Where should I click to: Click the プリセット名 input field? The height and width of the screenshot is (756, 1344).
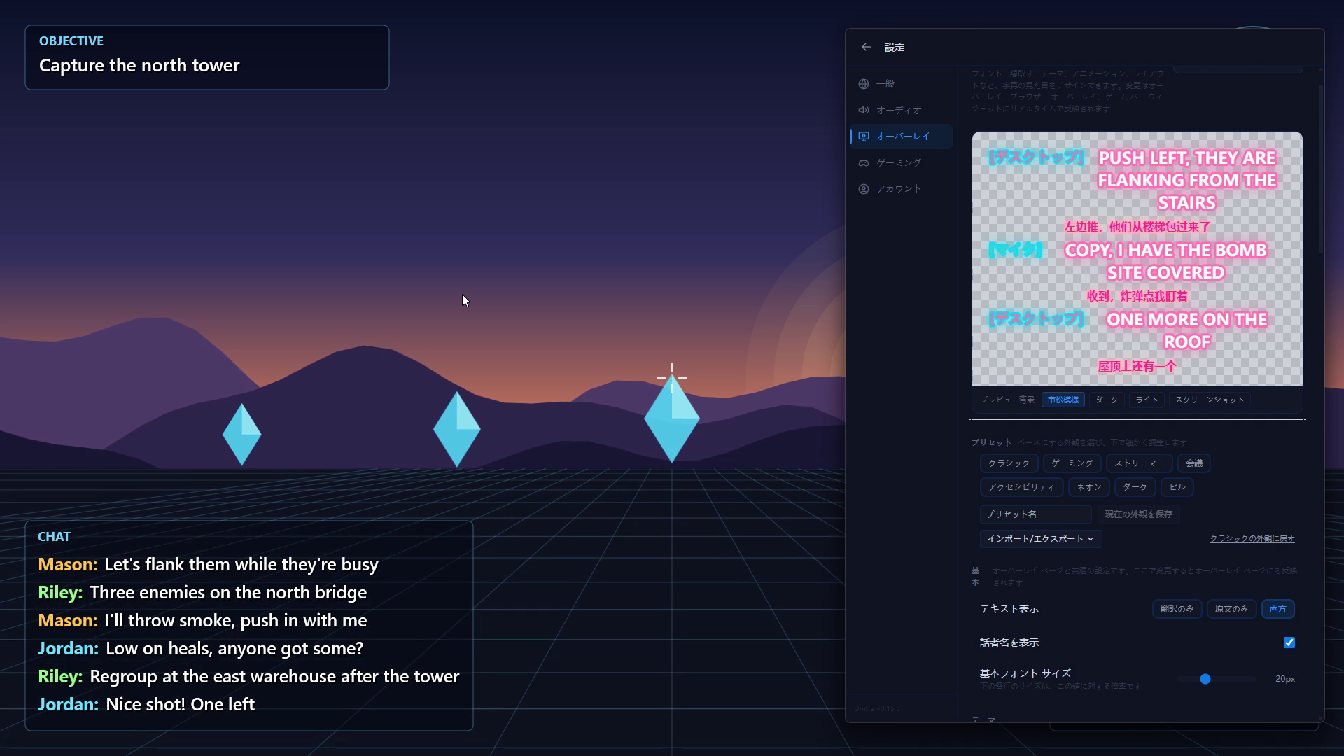1035,514
